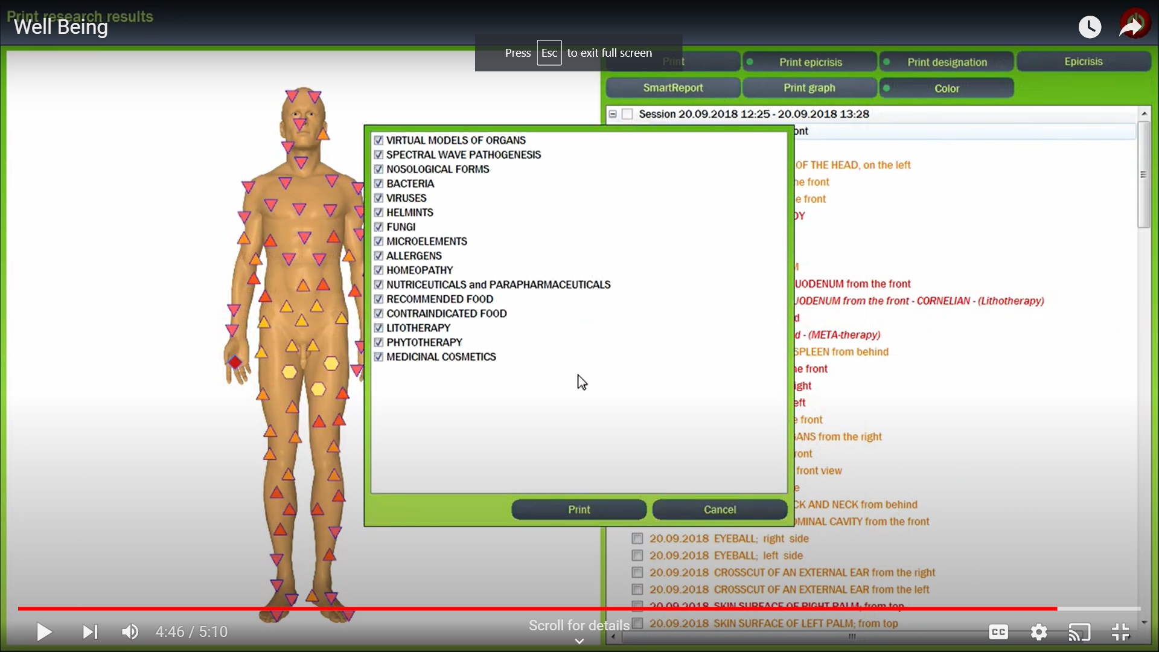Image resolution: width=1159 pixels, height=652 pixels.
Task: Cast video to another screen
Action: (1079, 632)
